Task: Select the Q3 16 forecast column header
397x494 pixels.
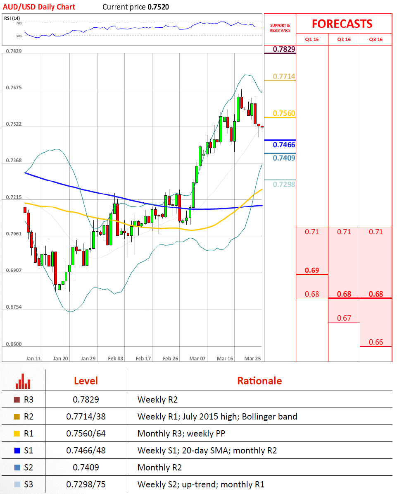Action: tap(376, 39)
